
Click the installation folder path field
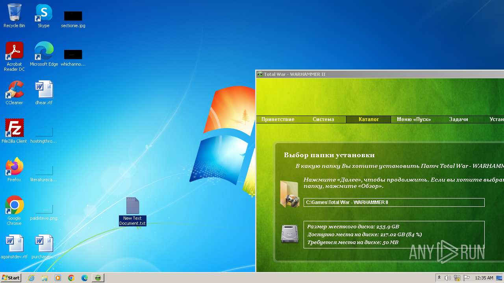point(394,202)
